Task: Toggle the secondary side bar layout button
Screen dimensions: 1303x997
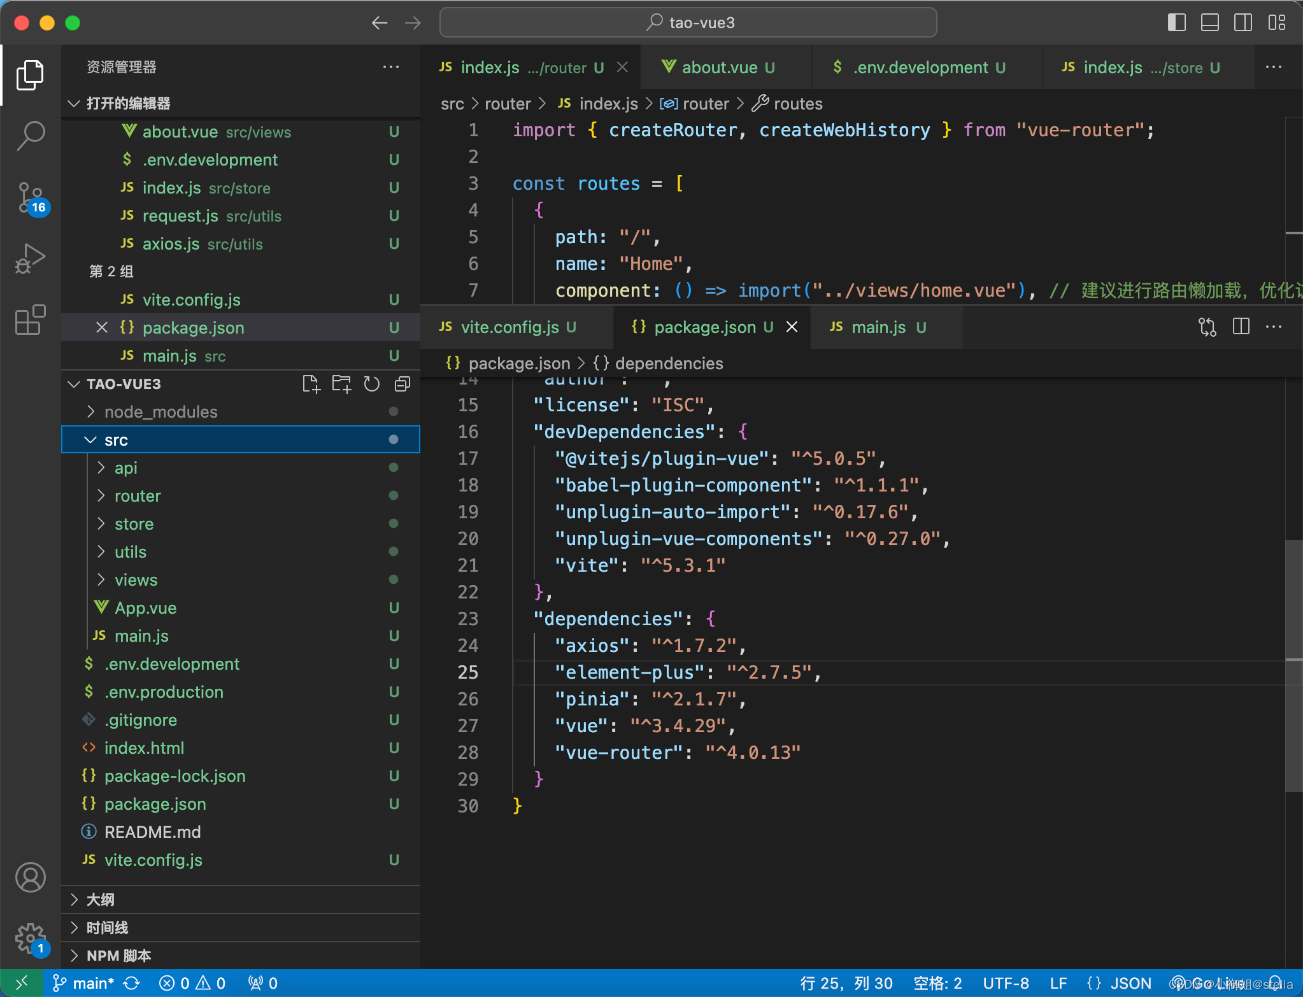Action: coord(1242,23)
